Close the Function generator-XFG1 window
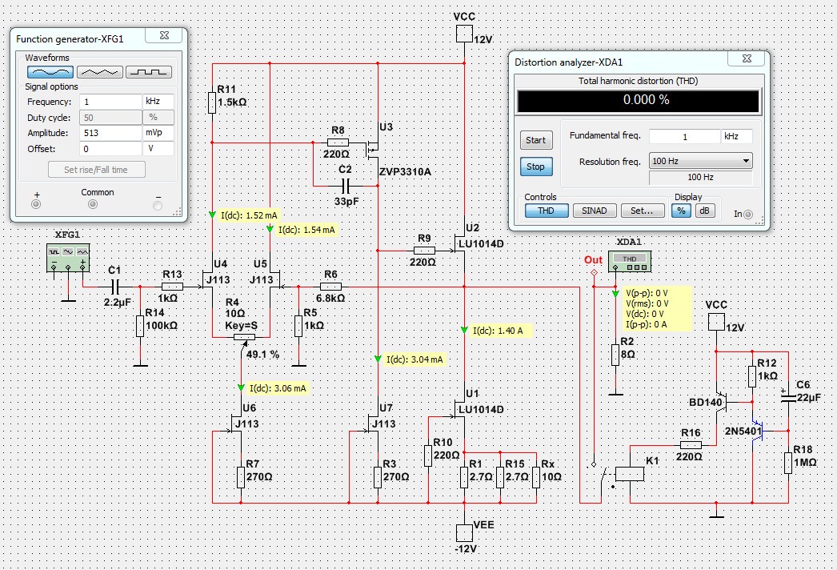The width and height of the screenshot is (837, 570). pyautogui.click(x=165, y=35)
